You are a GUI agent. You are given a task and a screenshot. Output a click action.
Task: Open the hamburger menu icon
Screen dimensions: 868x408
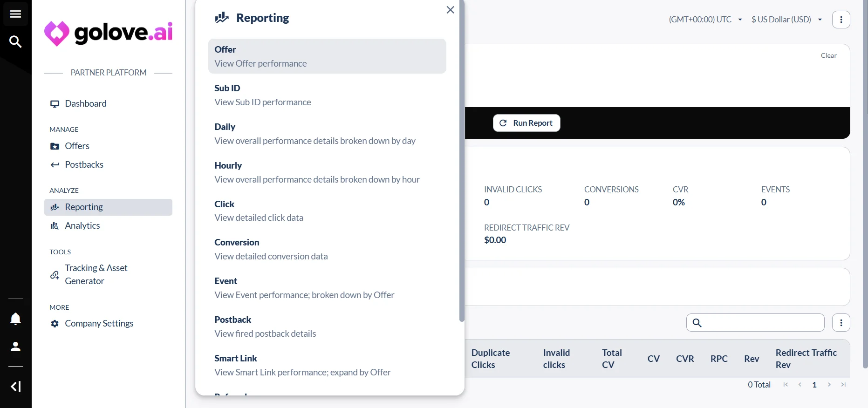15,14
